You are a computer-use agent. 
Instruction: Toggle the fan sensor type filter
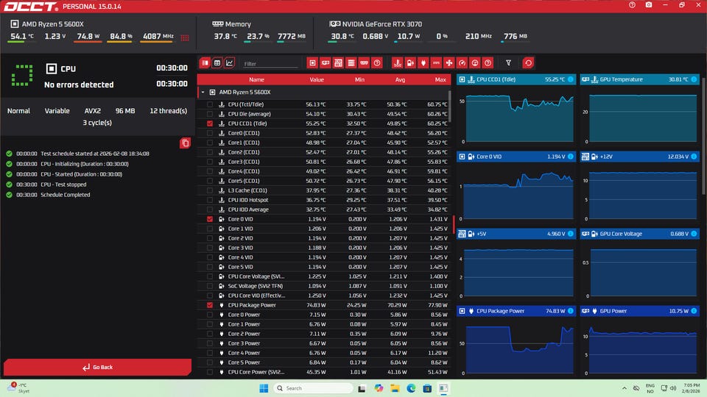coord(449,63)
